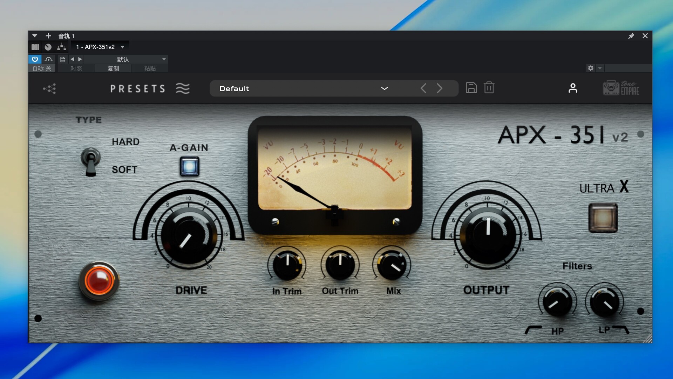The width and height of the screenshot is (673, 379).
Task: Click the 对照 compare button
Action: (x=76, y=68)
